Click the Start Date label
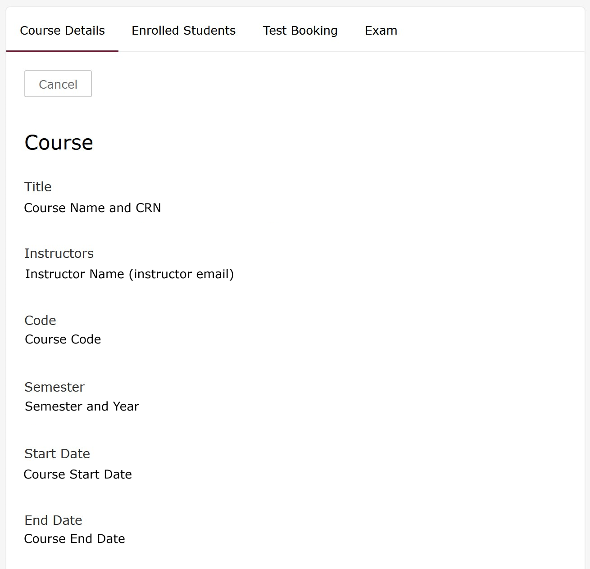The image size is (590, 569). point(57,454)
